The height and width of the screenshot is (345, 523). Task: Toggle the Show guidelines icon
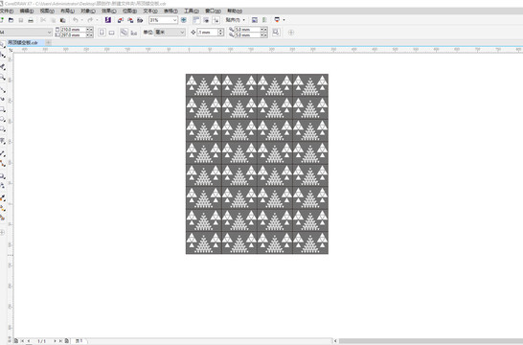coord(216,20)
